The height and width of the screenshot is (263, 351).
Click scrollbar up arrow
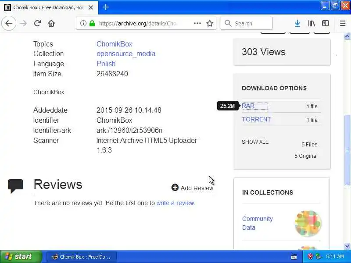[347, 36]
